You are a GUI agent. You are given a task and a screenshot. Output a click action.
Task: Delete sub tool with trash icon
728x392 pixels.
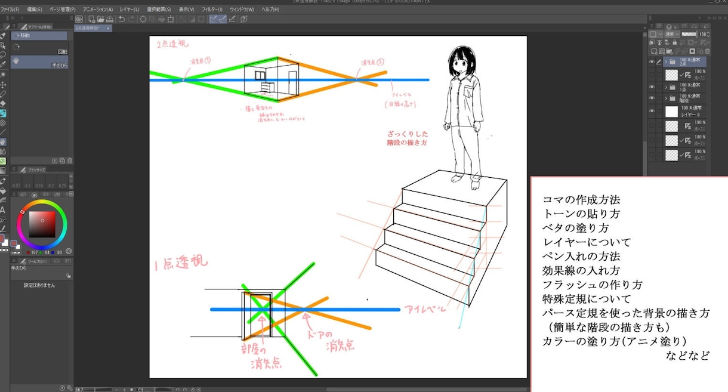click(70, 160)
